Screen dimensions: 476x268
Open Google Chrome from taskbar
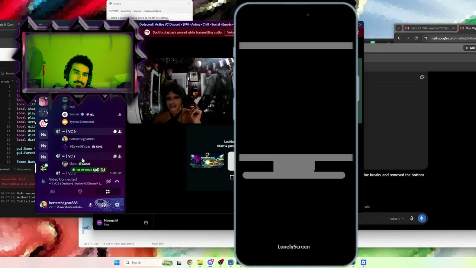190,262
